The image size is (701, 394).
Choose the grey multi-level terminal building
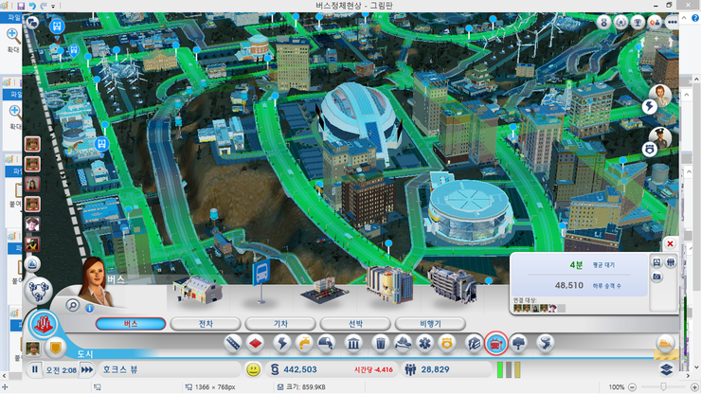pyautogui.click(x=452, y=284)
